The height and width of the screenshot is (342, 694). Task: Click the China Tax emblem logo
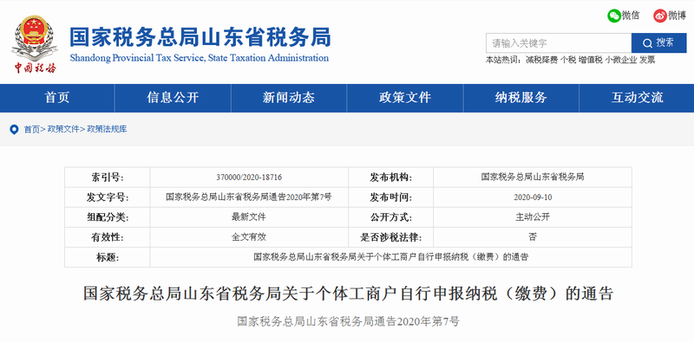tap(35, 44)
